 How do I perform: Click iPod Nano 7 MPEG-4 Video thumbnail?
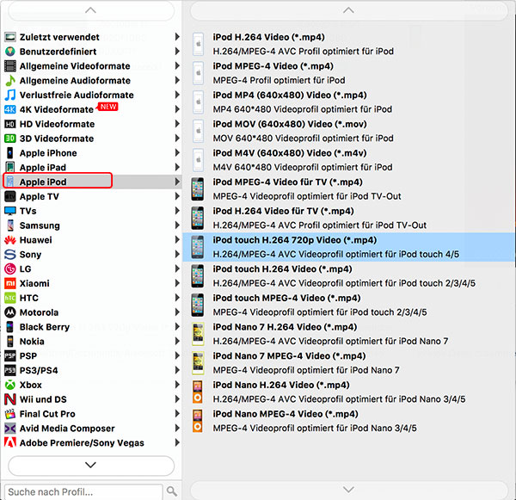pyautogui.click(x=198, y=363)
